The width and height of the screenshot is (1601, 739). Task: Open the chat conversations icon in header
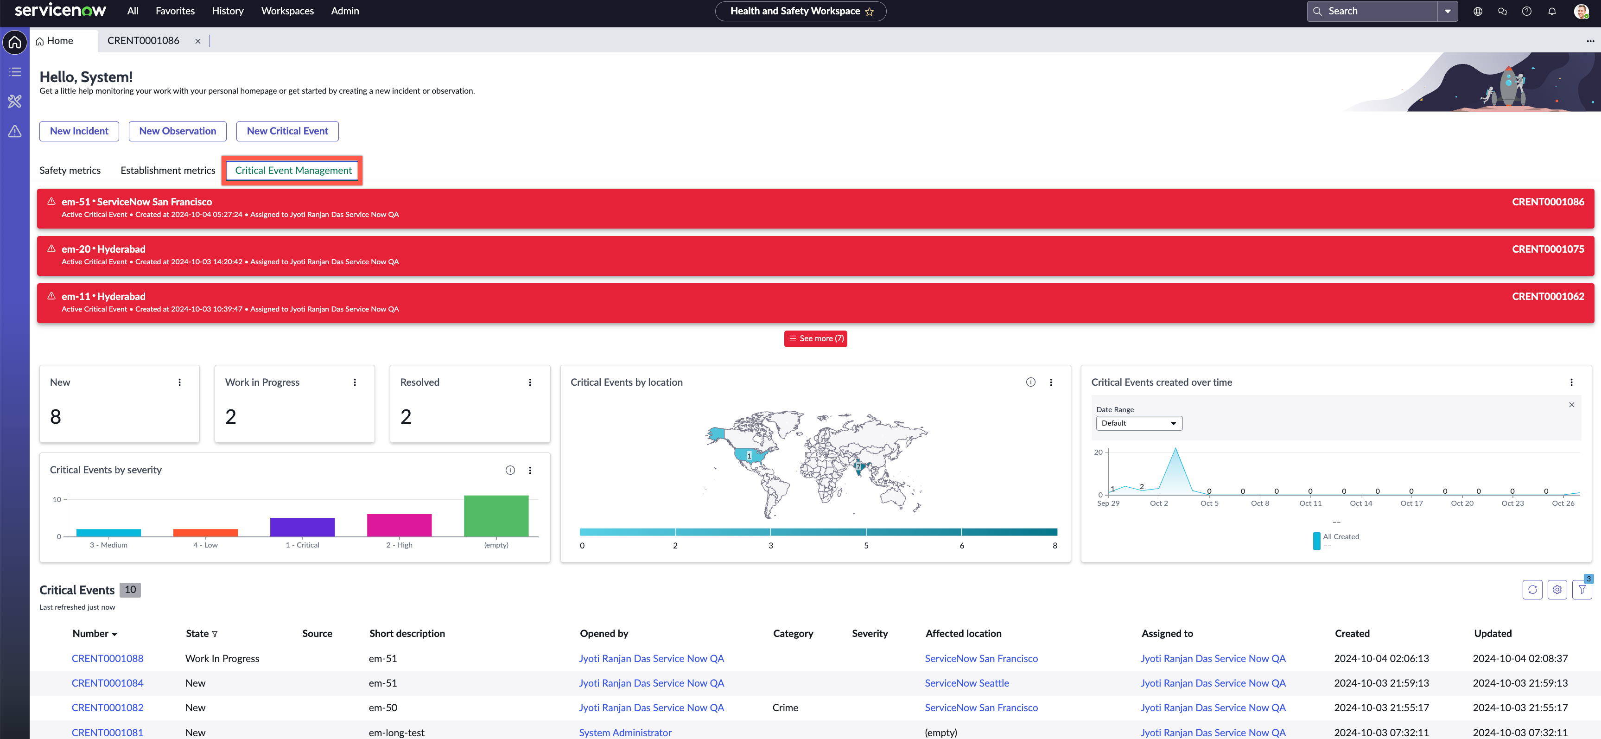(1502, 11)
